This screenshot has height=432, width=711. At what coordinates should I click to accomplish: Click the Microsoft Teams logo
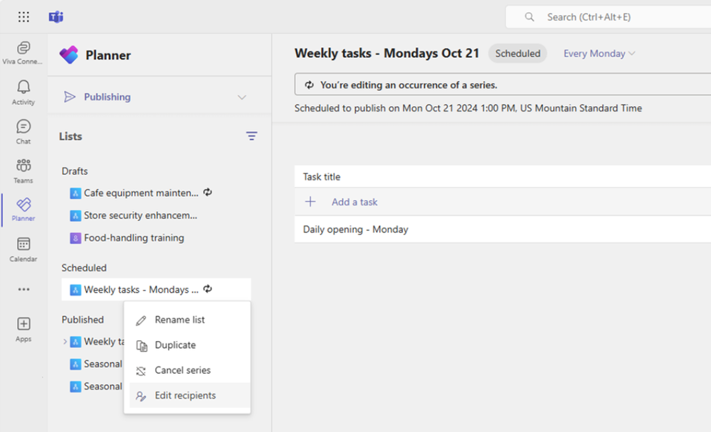tap(56, 16)
